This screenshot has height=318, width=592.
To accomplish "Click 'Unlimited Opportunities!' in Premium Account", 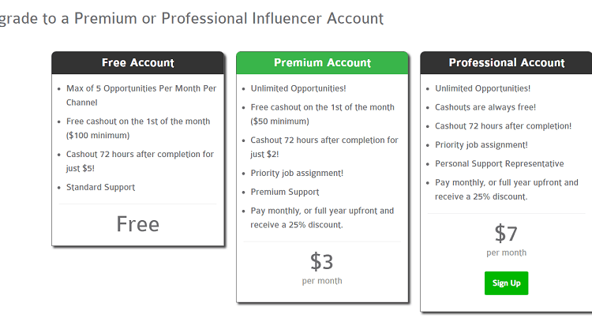I will 298,88.
